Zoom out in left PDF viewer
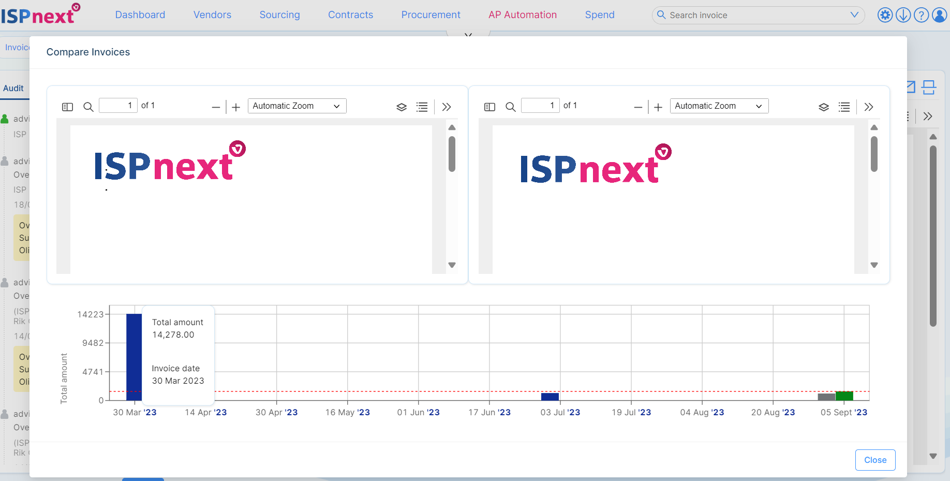Screen dimensions: 950x481 (x=216, y=107)
